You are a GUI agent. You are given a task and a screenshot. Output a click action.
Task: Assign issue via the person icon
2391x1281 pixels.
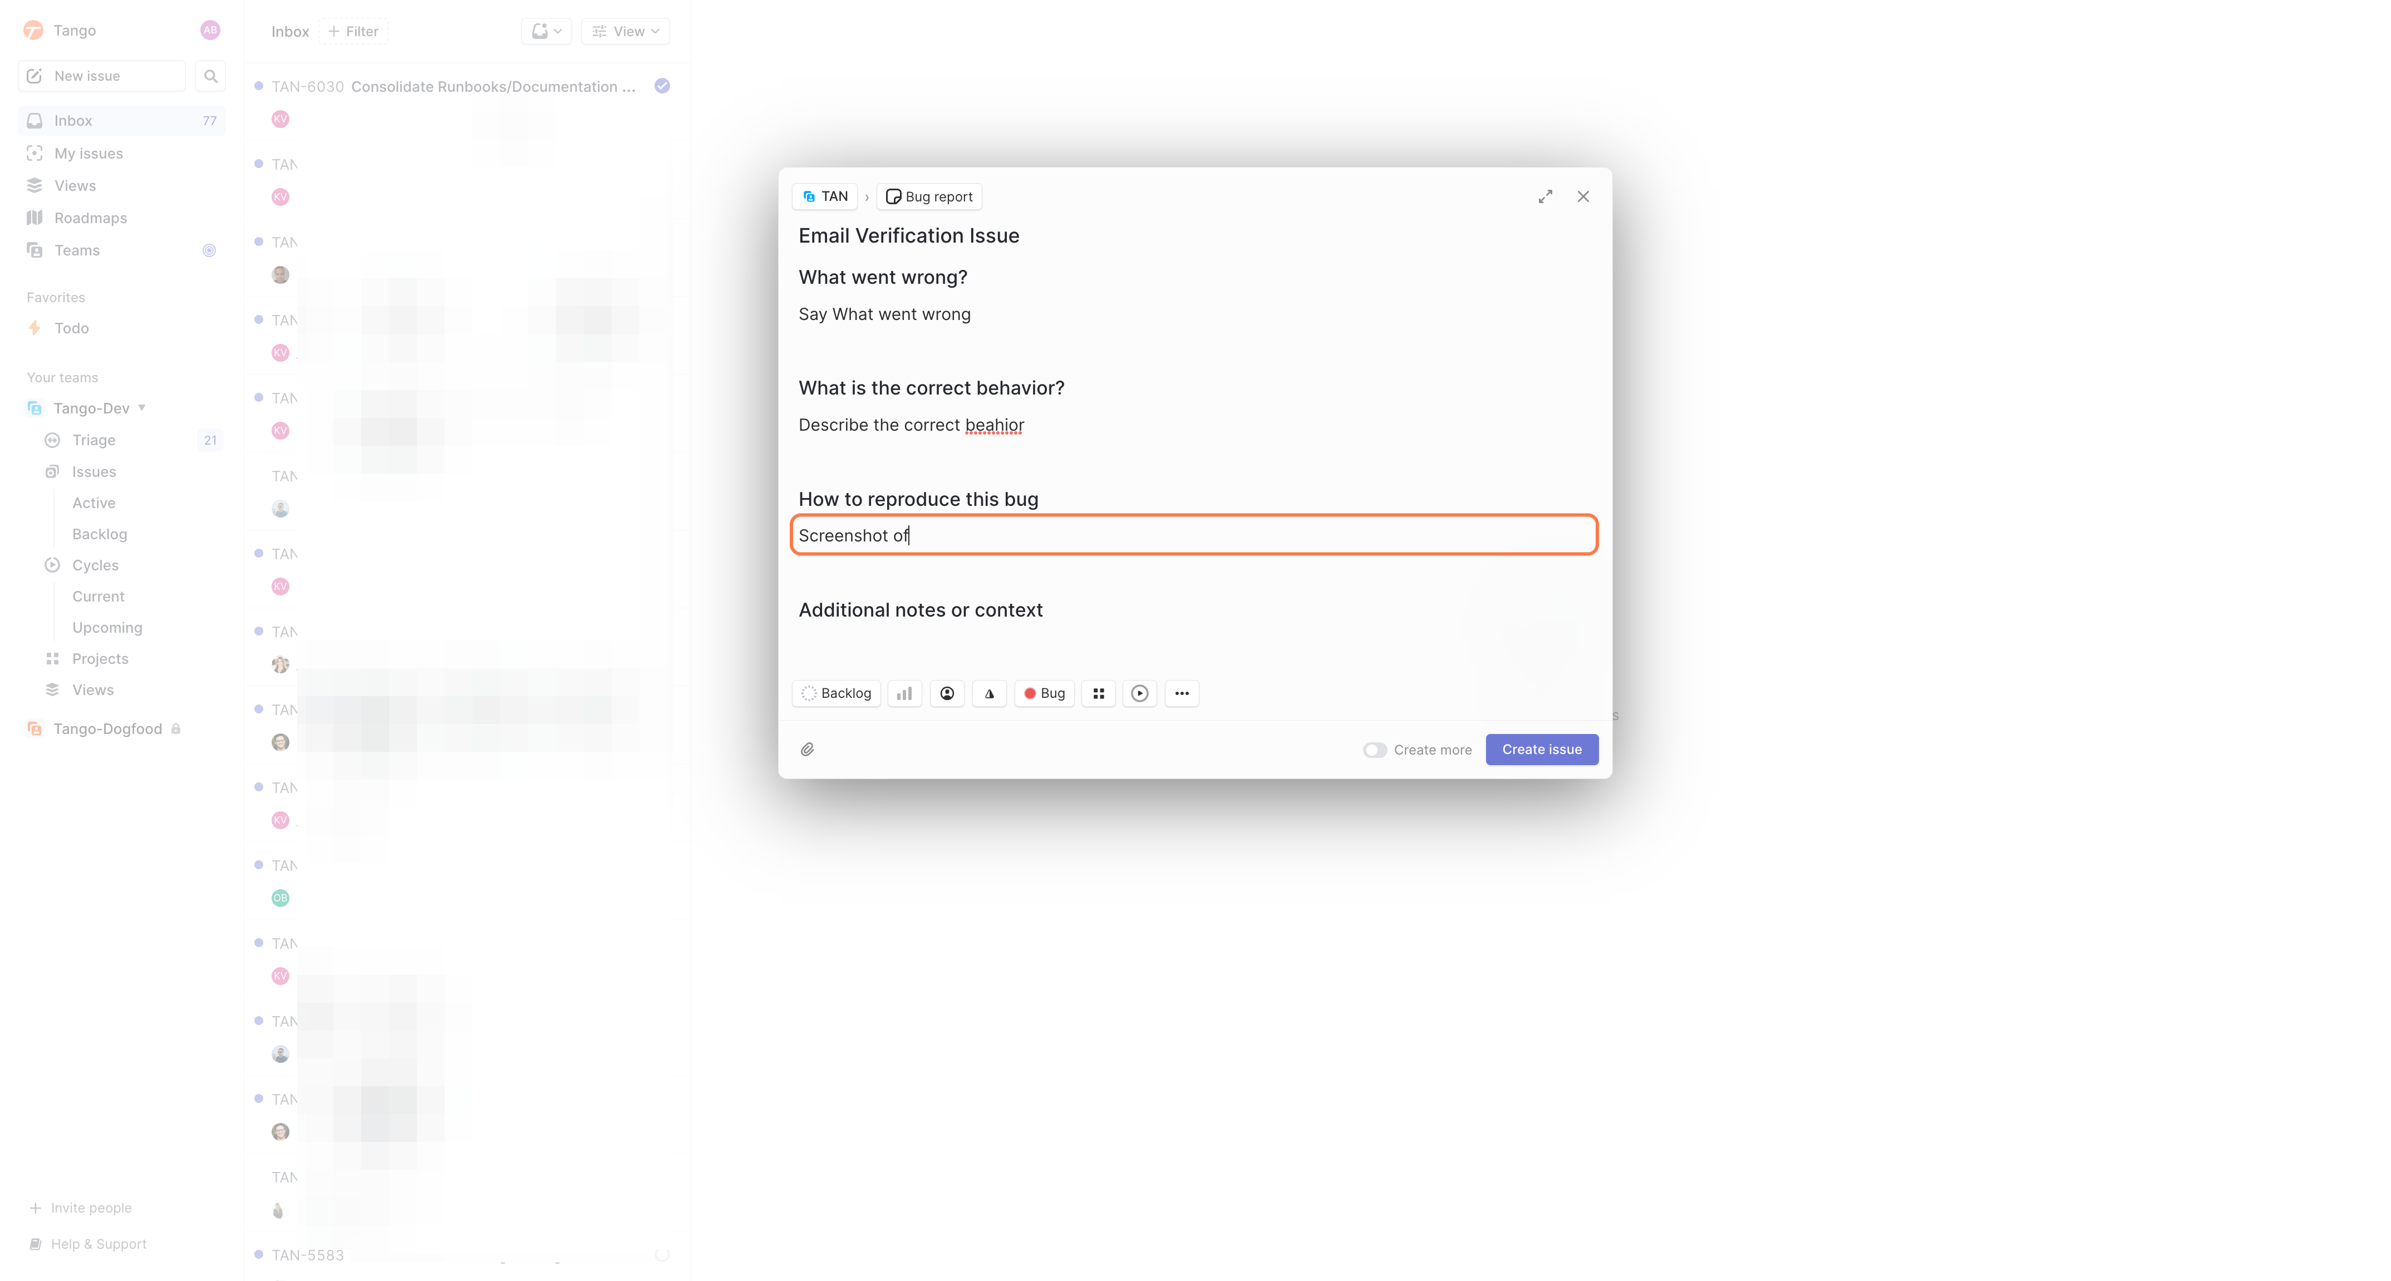(x=947, y=693)
